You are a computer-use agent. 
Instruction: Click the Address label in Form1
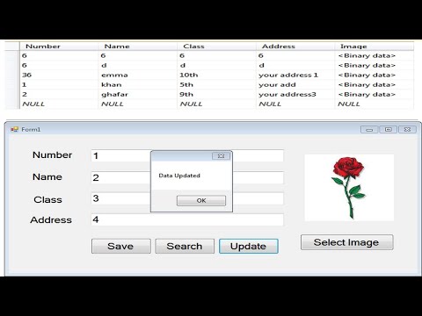click(51, 219)
